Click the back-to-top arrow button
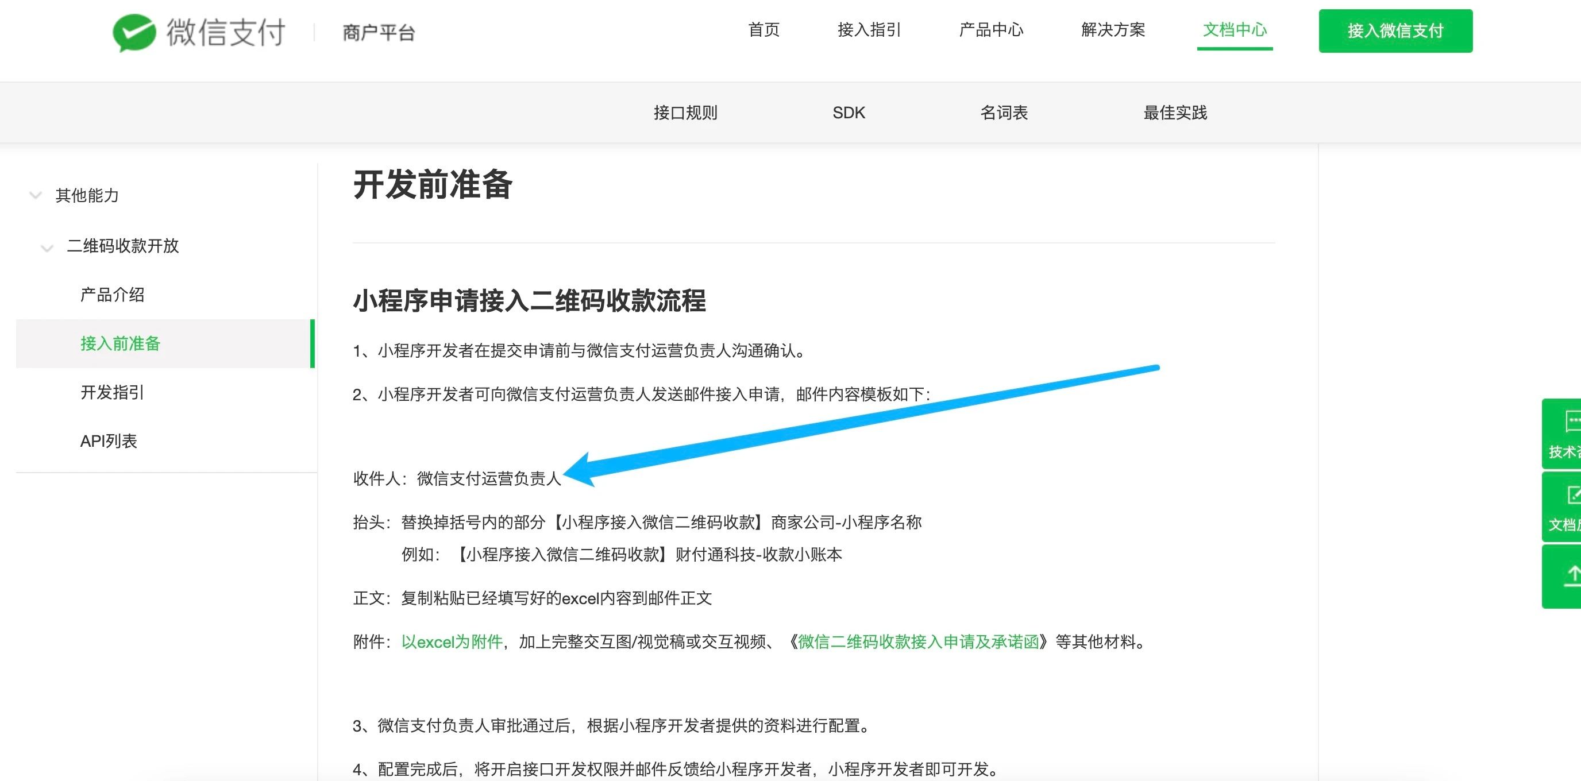 (1562, 577)
